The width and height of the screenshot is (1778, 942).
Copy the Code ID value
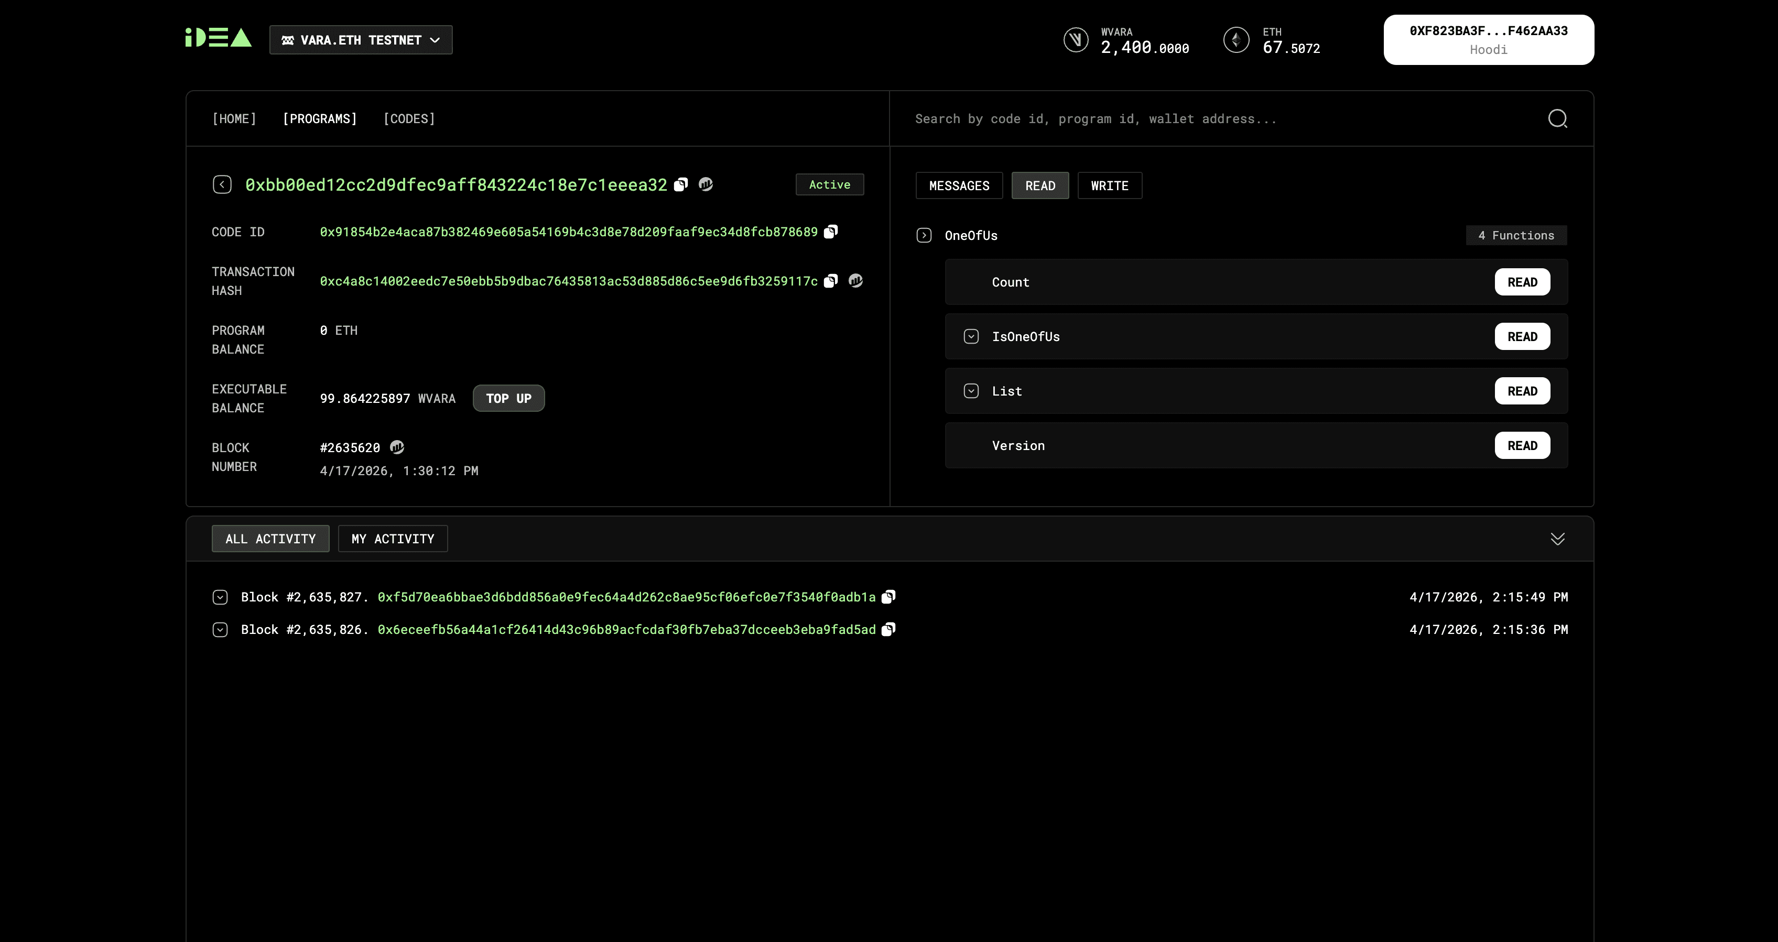click(831, 231)
